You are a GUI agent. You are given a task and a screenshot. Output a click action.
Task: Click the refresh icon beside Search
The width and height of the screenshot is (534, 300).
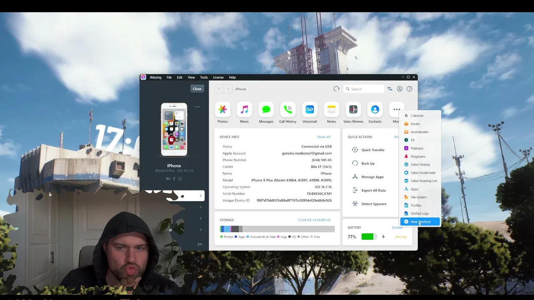point(336,89)
